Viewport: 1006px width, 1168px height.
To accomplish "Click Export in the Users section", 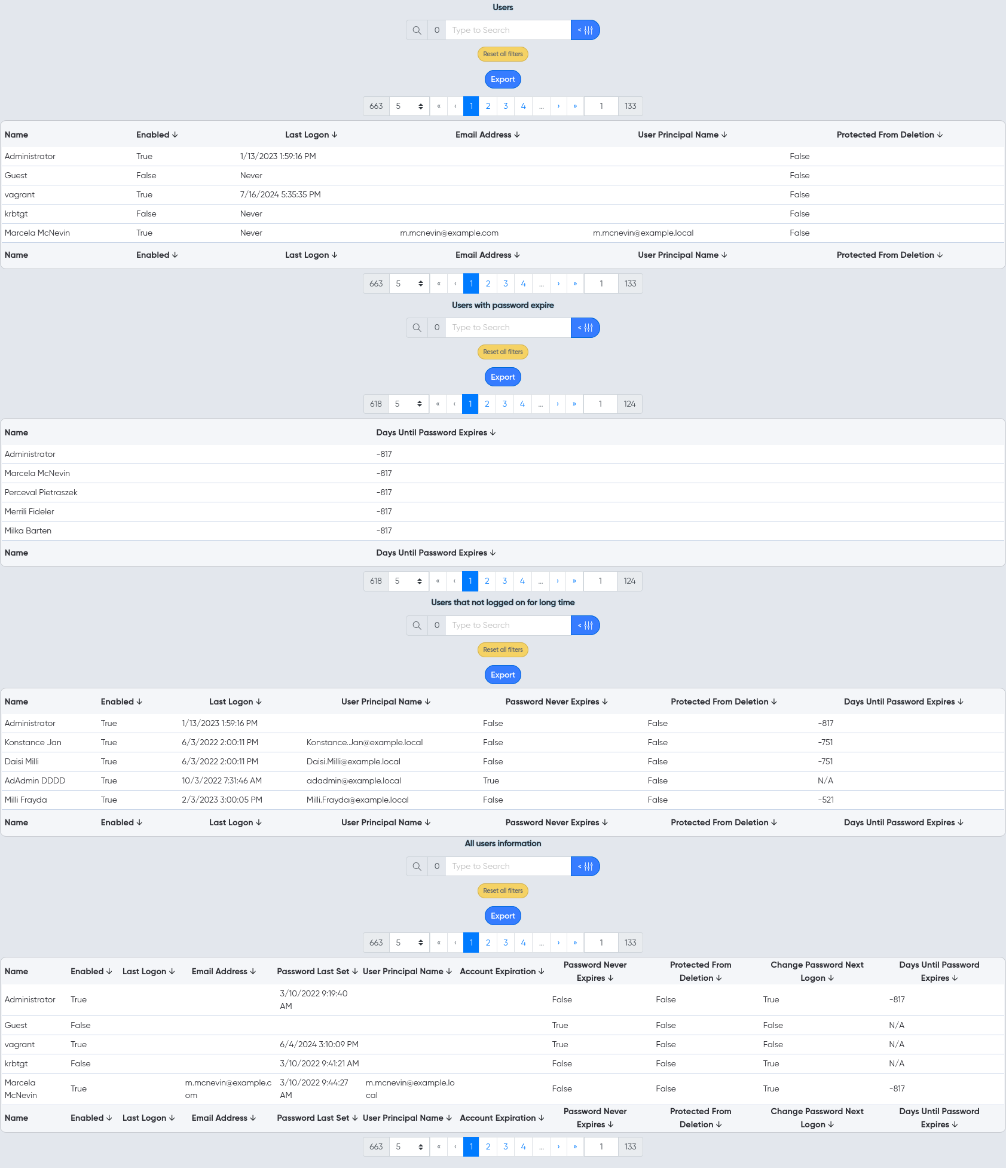I will 503,79.
